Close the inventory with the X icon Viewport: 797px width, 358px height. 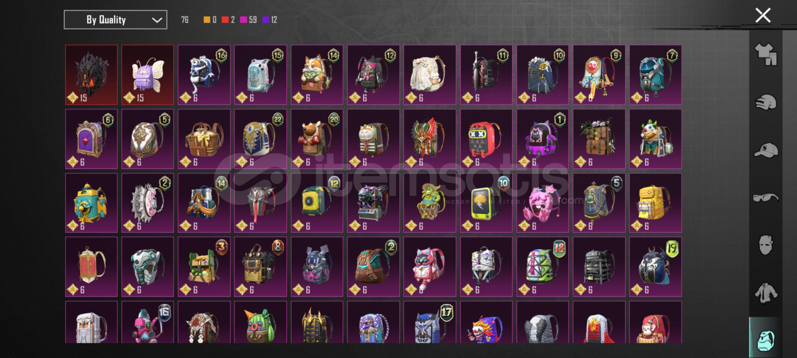[763, 16]
